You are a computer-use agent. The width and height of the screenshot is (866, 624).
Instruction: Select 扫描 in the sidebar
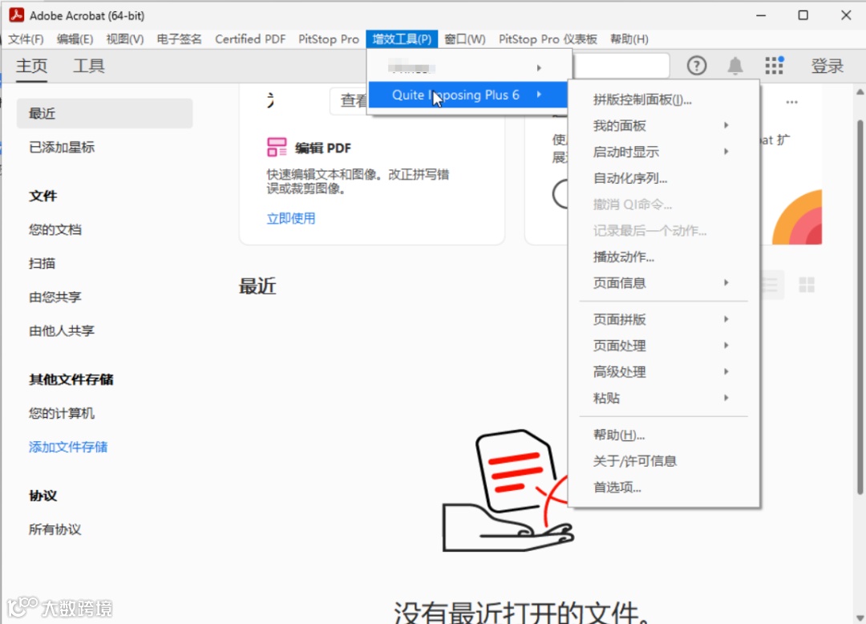click(42, 263)
